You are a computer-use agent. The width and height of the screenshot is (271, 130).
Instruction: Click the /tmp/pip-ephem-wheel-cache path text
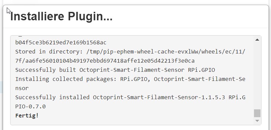tap(166, 51)
